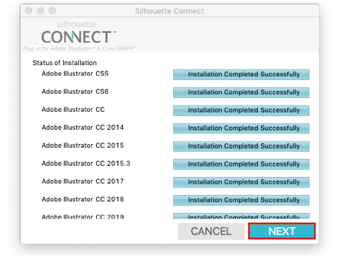This screenshot has height=257, width=339.
Task: Click the Adobe Illustrator CC status bar
Action: click(x=242, y=110)
